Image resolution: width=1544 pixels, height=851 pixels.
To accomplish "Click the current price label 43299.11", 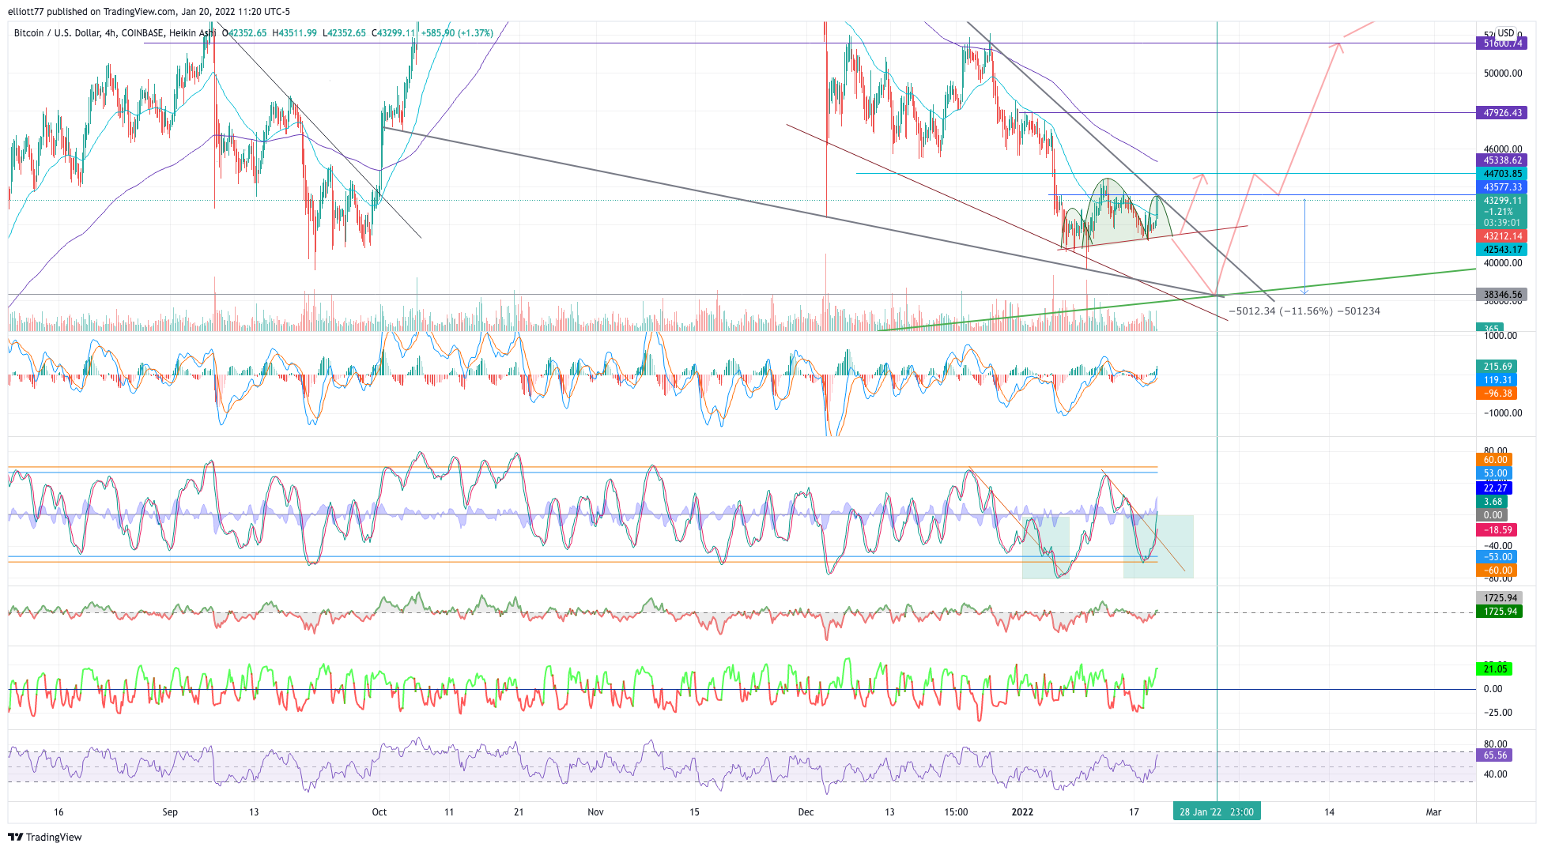I will 1501,201.
